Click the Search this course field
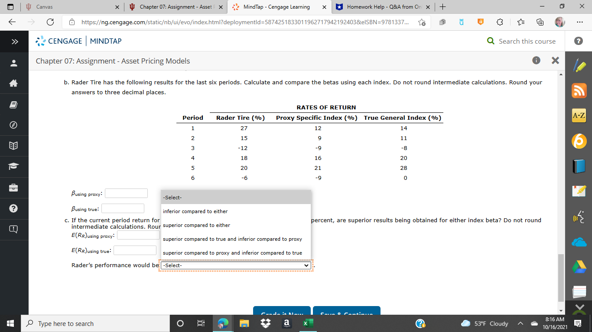Screen dimensions: 592x332 tap(527, 41)
